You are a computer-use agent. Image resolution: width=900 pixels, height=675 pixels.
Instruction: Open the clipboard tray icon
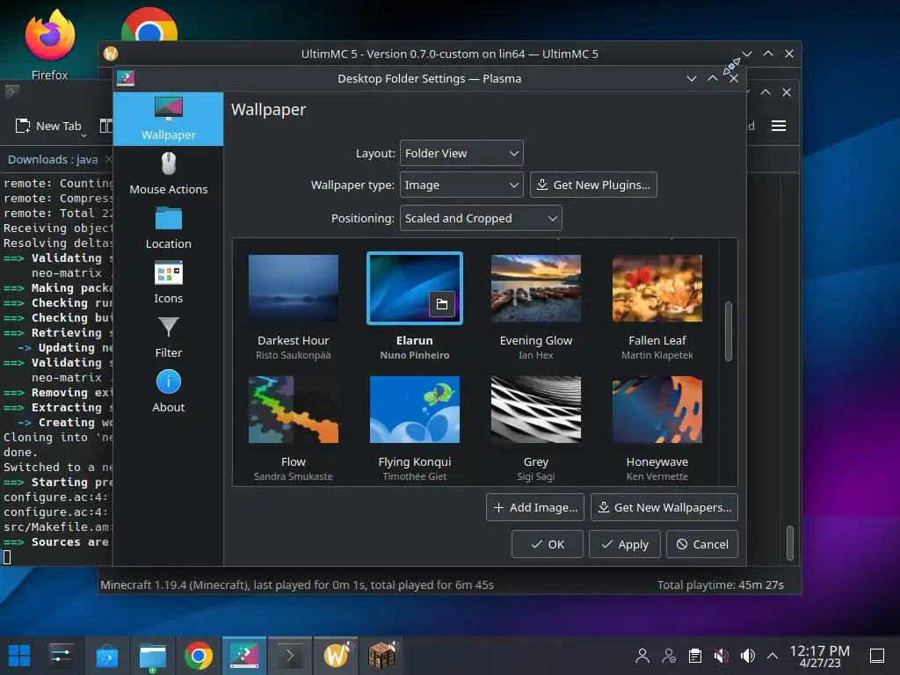tap(695, 656)
